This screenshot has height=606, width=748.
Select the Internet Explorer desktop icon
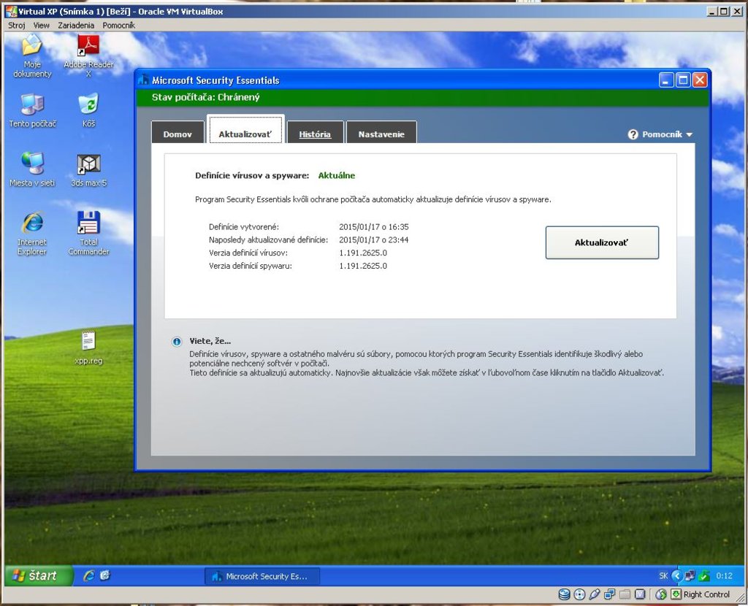[32, 234]
